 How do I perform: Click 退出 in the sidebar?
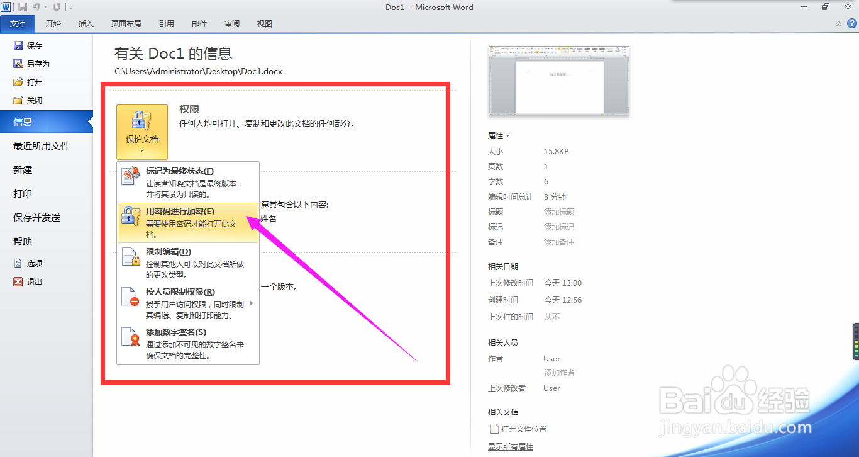click(x=28, y=281)
